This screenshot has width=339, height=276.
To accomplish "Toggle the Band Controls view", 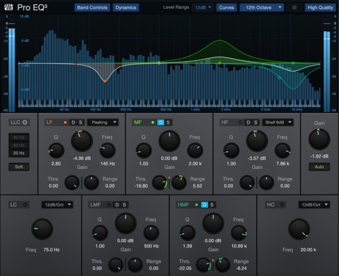I will coord(92,7).
